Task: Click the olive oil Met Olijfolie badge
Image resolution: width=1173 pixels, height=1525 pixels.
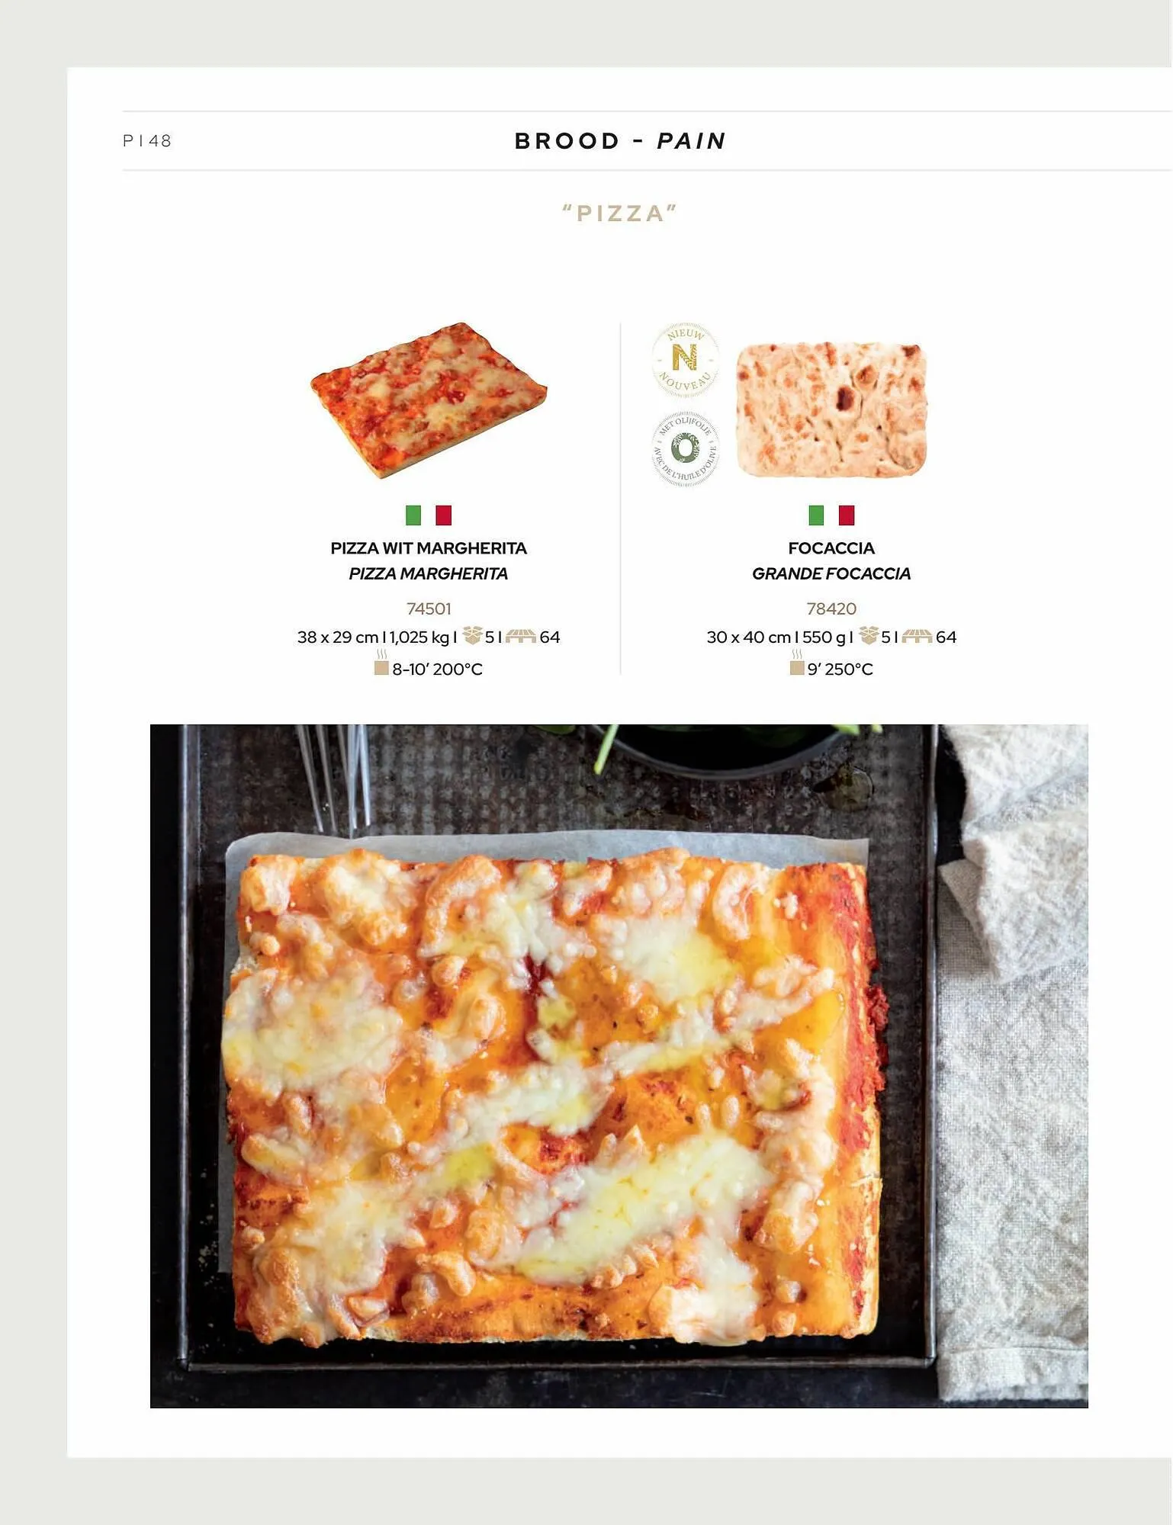Action: (685, 449)
